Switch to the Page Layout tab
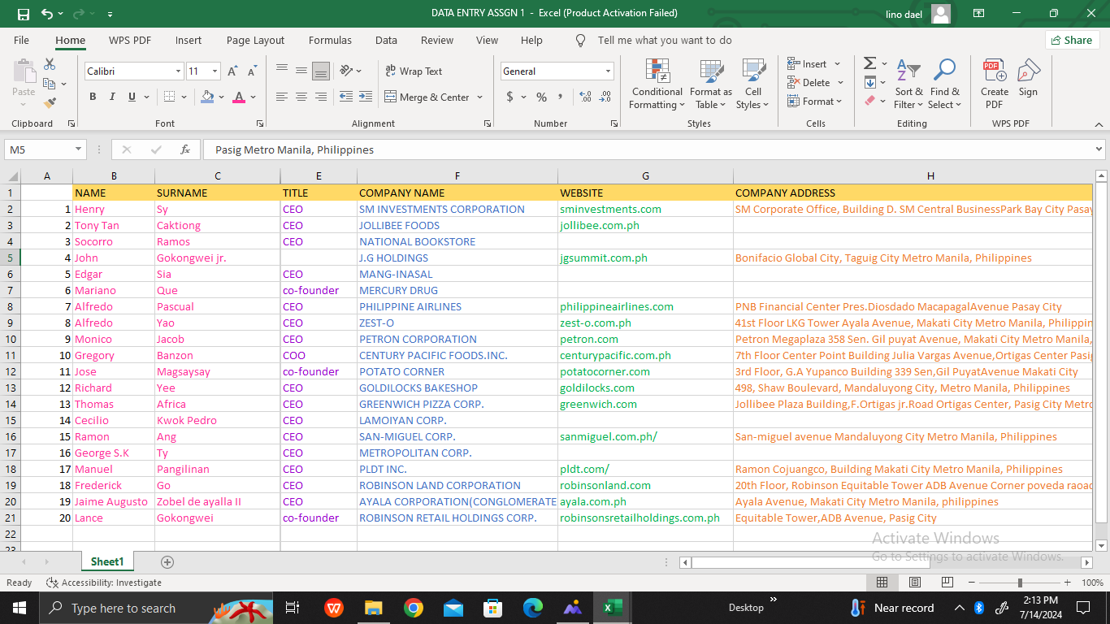1110x624 pixels. tap(255, 40)
